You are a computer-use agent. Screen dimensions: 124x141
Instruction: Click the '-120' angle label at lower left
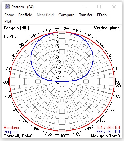pos(14,109)
